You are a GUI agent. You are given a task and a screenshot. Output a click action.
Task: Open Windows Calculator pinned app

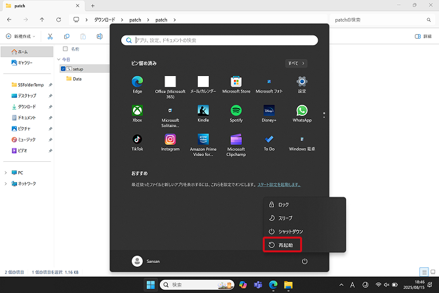click(302, 142)
